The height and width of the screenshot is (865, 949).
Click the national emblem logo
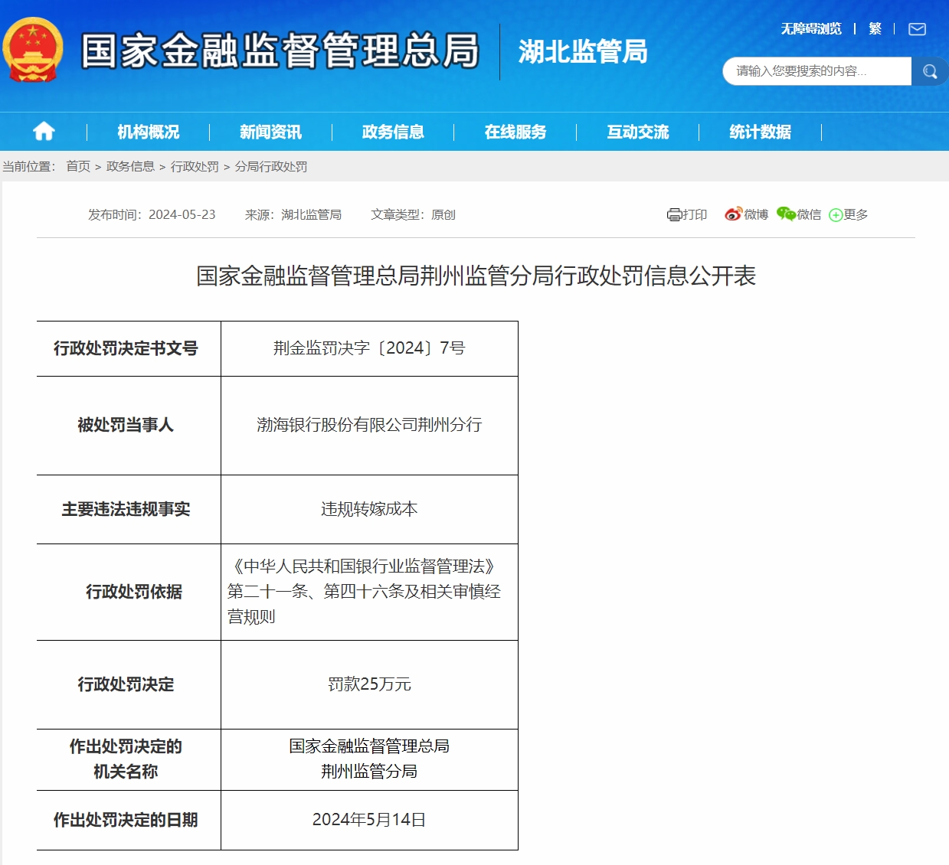coord(33,51)
